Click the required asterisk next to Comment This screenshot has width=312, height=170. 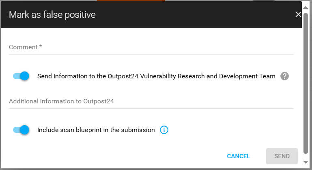click(41, 47)
